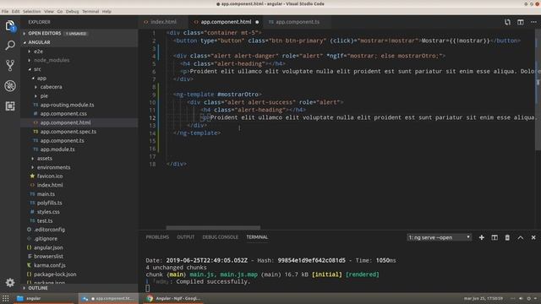This screenshot has height=304, width=541.
Task: Collapse the ANGULAR workspace folder
Action: [79, 42]
